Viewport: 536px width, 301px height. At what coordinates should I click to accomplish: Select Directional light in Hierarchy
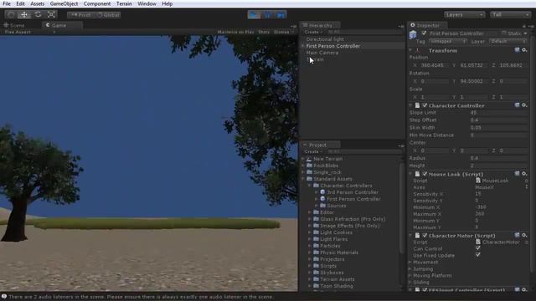point(325,39)
